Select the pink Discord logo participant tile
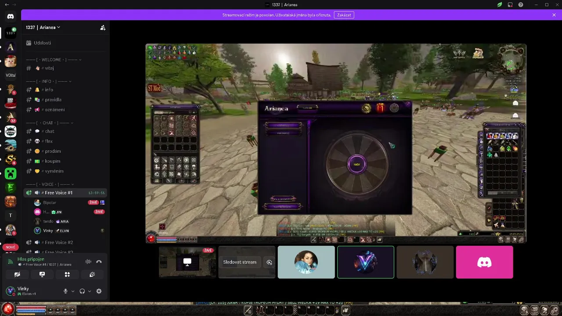Image resolution: width=562 pixels, height=316 pixels. click(x=484, y=262)
